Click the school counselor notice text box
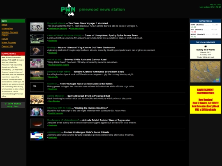Screen dimensions: 222x166 13,77
